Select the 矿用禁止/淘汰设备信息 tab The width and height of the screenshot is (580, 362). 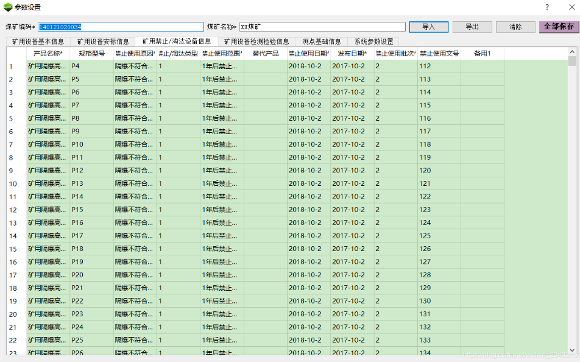point(177,41)
